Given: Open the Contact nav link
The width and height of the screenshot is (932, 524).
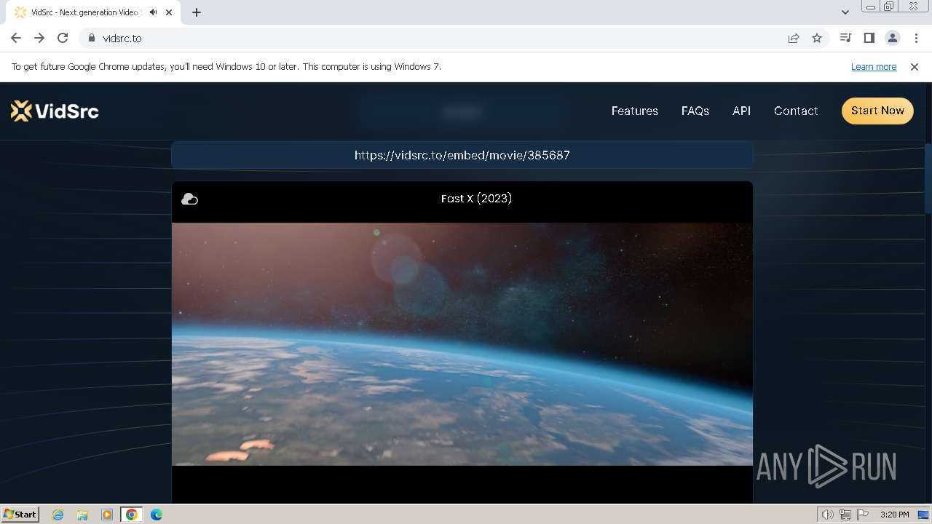Looking at the screenshot, I should click(795, 111).
